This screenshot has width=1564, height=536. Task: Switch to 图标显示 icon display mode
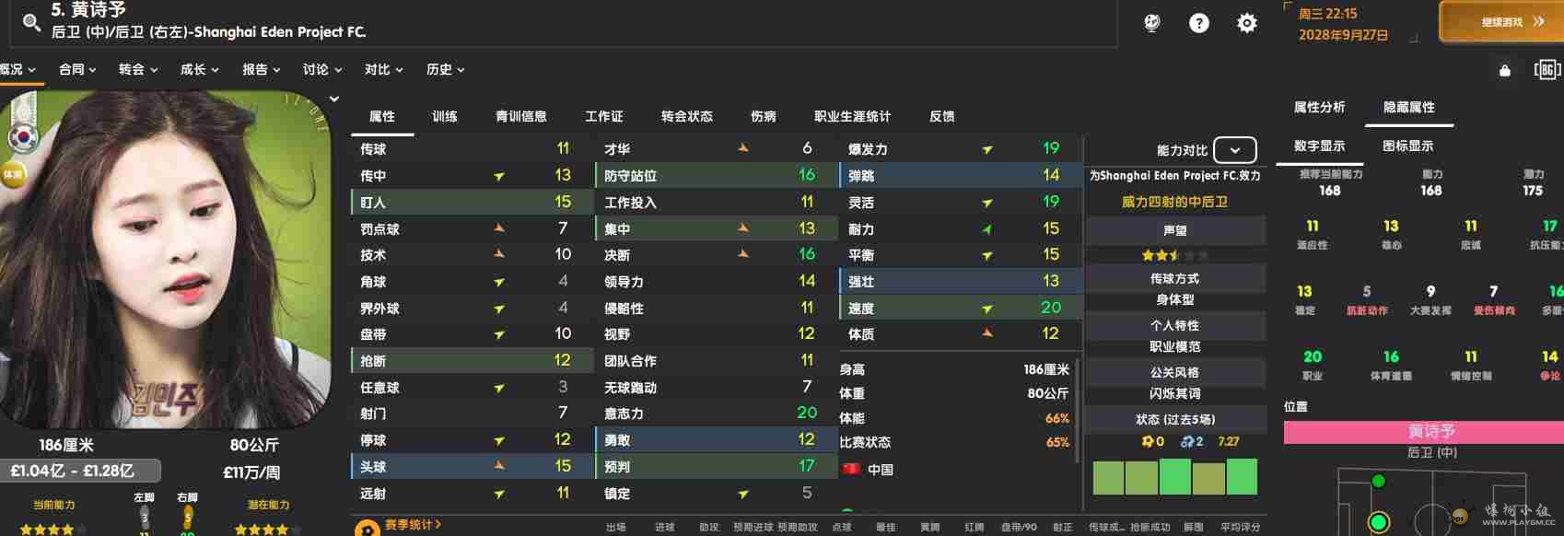coord(1407,146)
